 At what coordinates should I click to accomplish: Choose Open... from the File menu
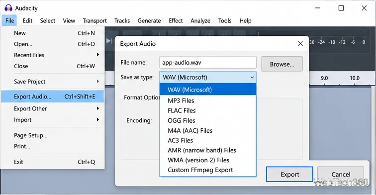pos(53,44)
